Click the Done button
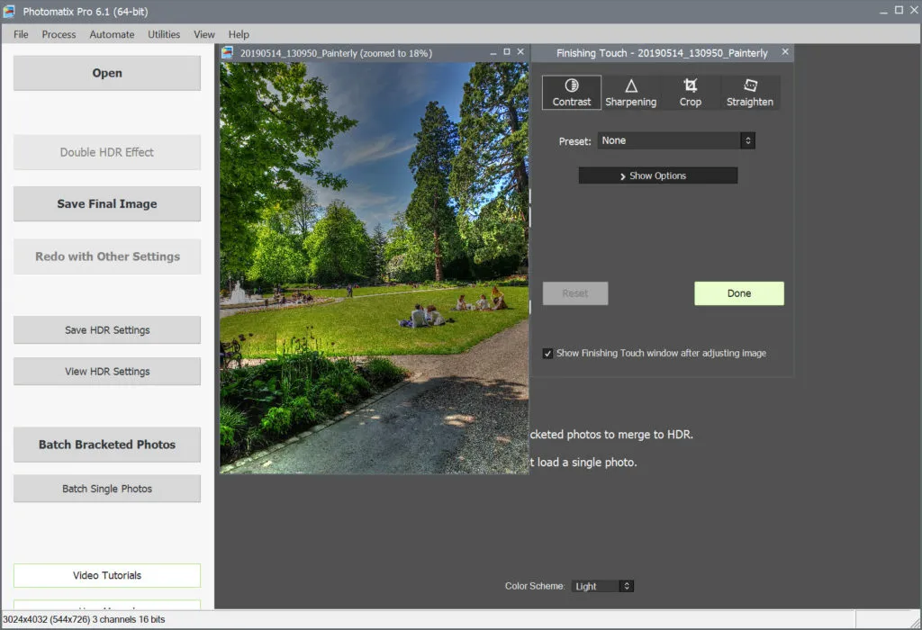This screenshot has width=922, height=630. [739, 293]
